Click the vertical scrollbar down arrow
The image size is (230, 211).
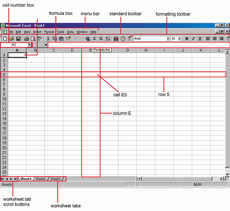click(x=227, y=174)
